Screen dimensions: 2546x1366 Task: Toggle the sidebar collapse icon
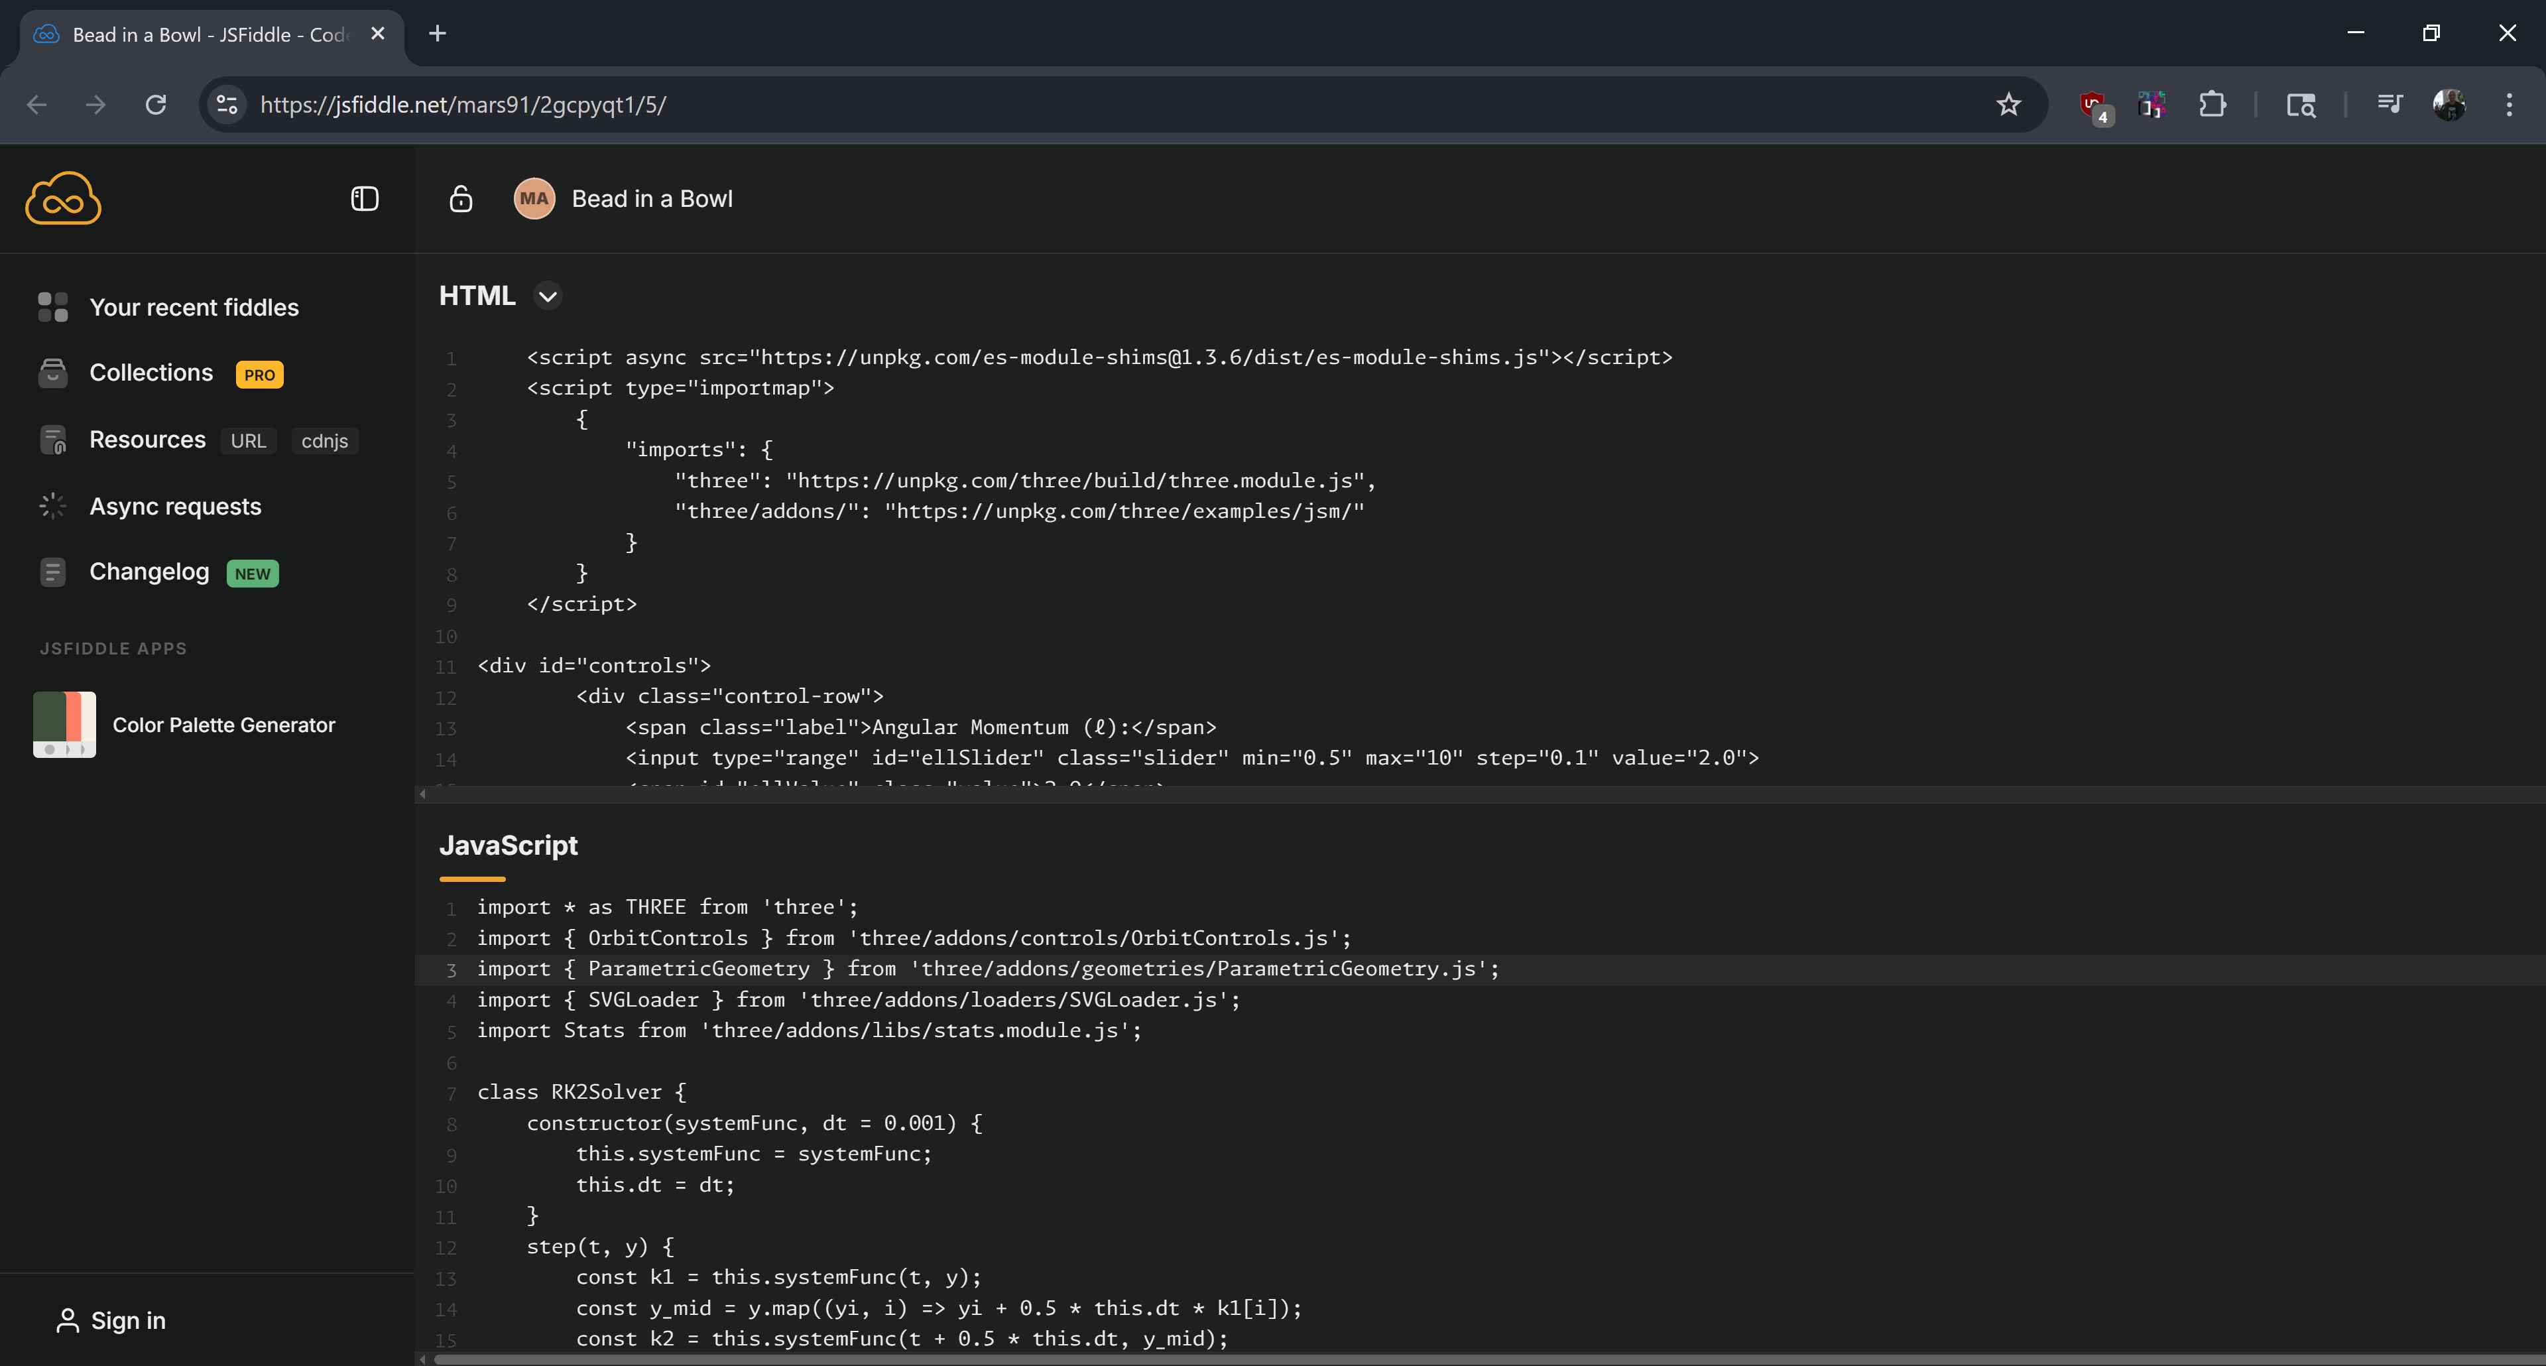point(365,199)
